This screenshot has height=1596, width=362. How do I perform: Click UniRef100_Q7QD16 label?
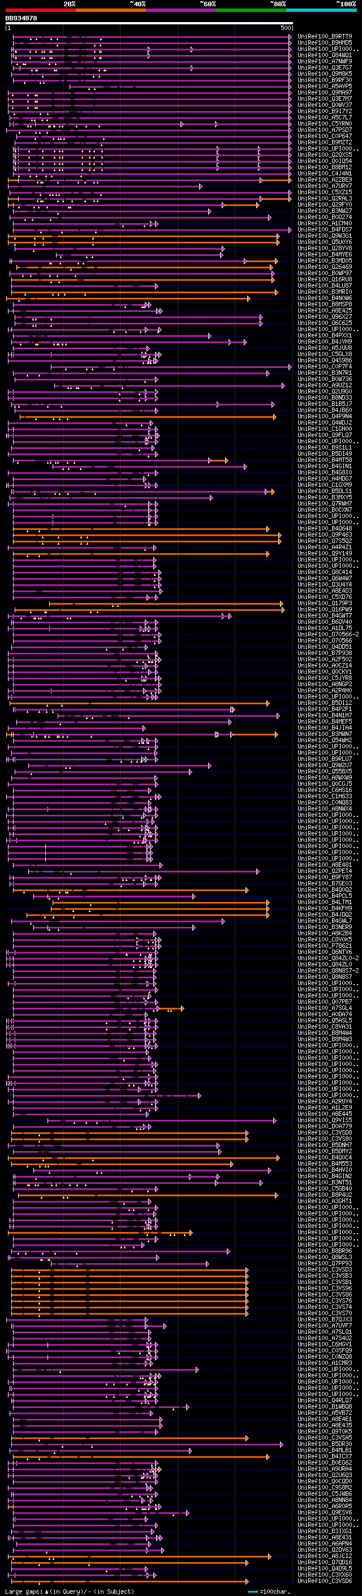(325, 1562)
